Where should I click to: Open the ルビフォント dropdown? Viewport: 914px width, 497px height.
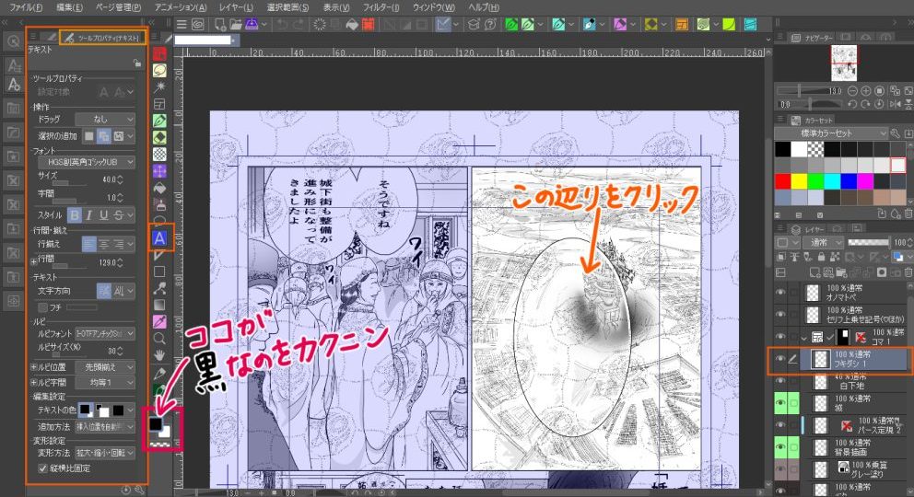click(x=105, y=333)
